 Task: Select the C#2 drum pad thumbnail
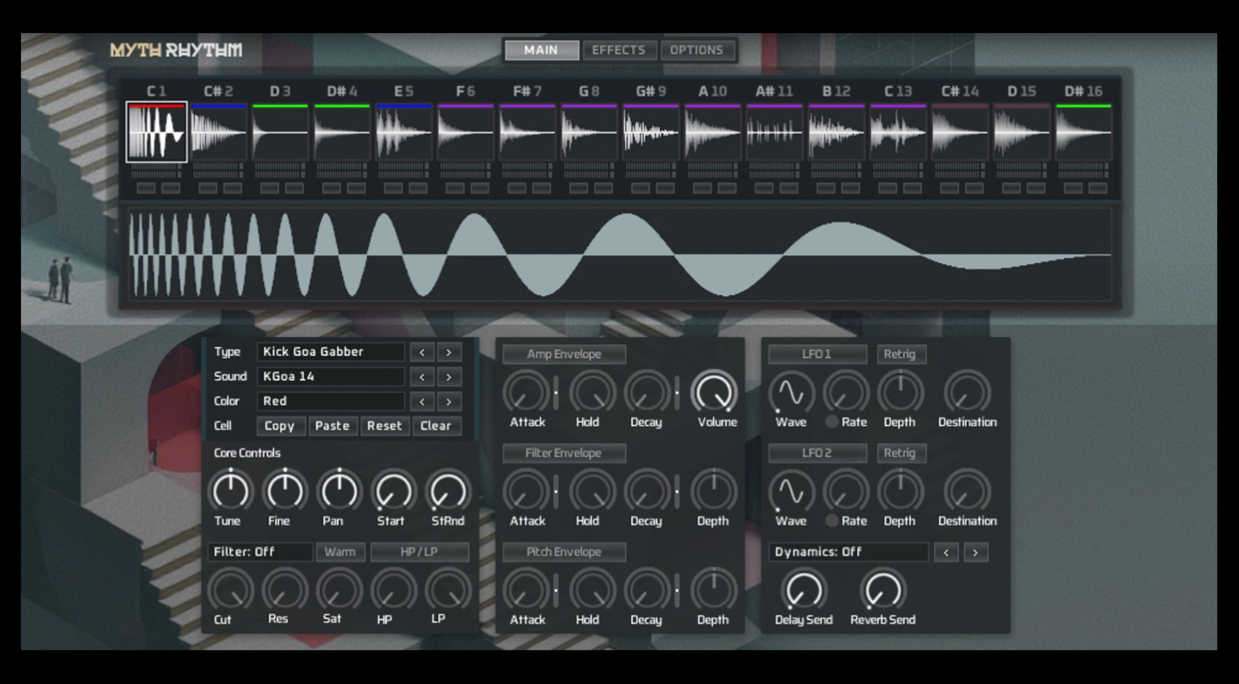click(219, 132)
